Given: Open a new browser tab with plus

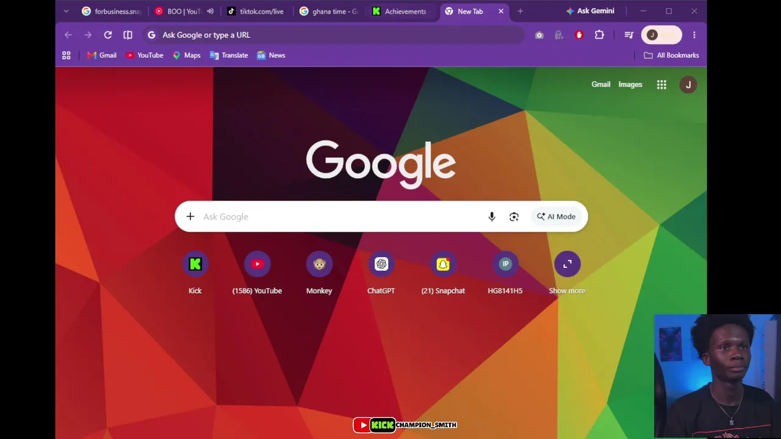Looking at the screenshot, I should [x=520, y=11].
